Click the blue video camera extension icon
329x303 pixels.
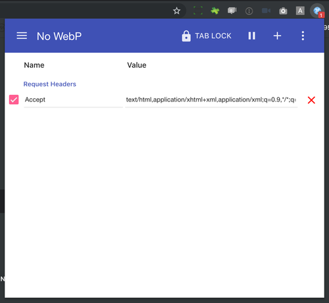click(x=266, y=11)
